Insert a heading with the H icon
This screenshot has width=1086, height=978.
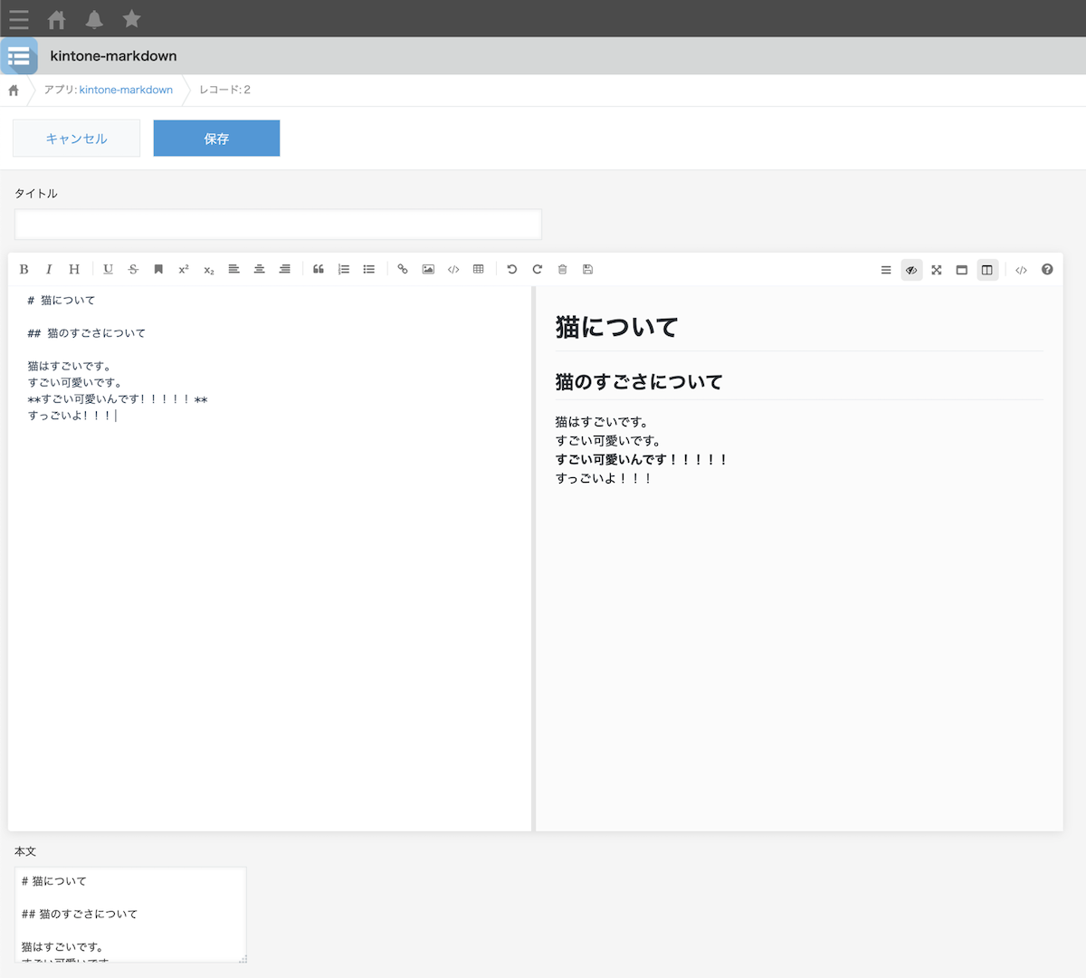(74, 269)
